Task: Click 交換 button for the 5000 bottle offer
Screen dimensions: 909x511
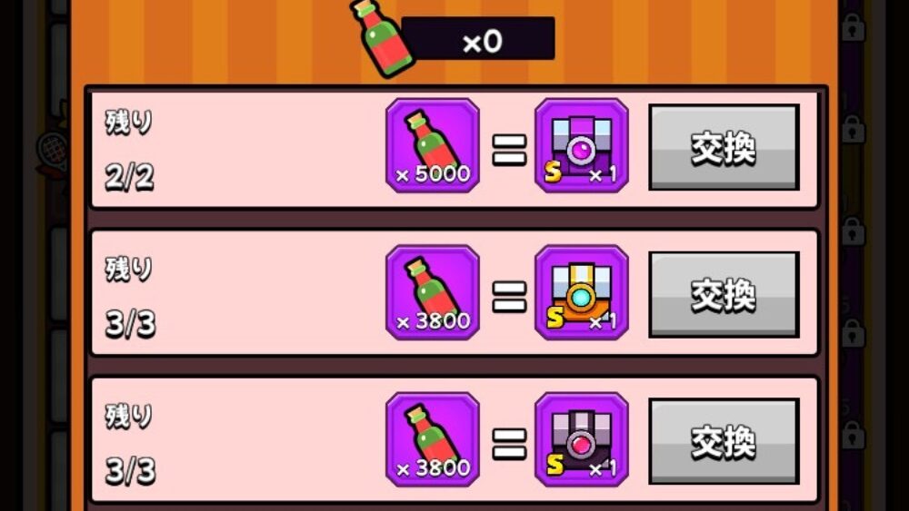Action: [724, 148]
